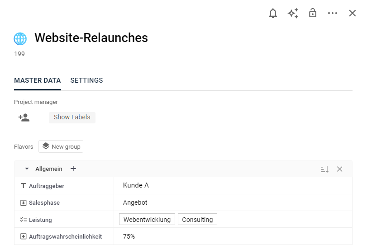The height and width of the screenshot is (249, 372).
Task: Click the dropdown type icon beside Salesphase
Action: point(23,203)
